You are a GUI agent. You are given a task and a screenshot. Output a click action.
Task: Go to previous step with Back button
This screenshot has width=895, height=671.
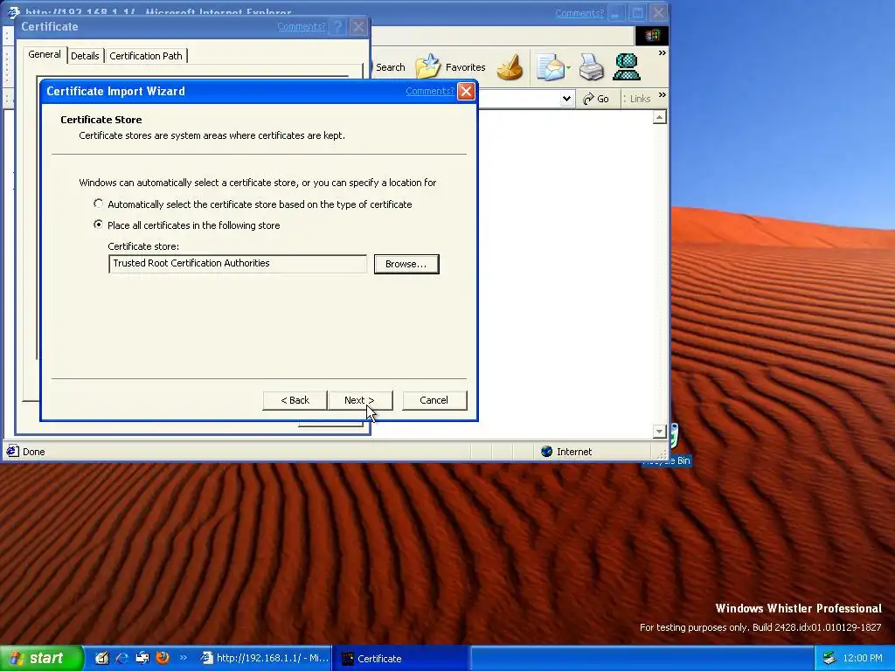(295, 400)
